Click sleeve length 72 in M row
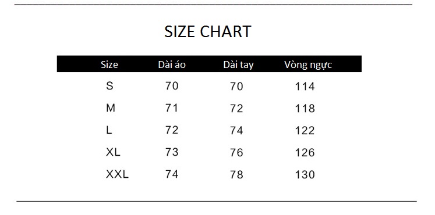435x215 pixels. pyautogui.click(x=236, y=109)
